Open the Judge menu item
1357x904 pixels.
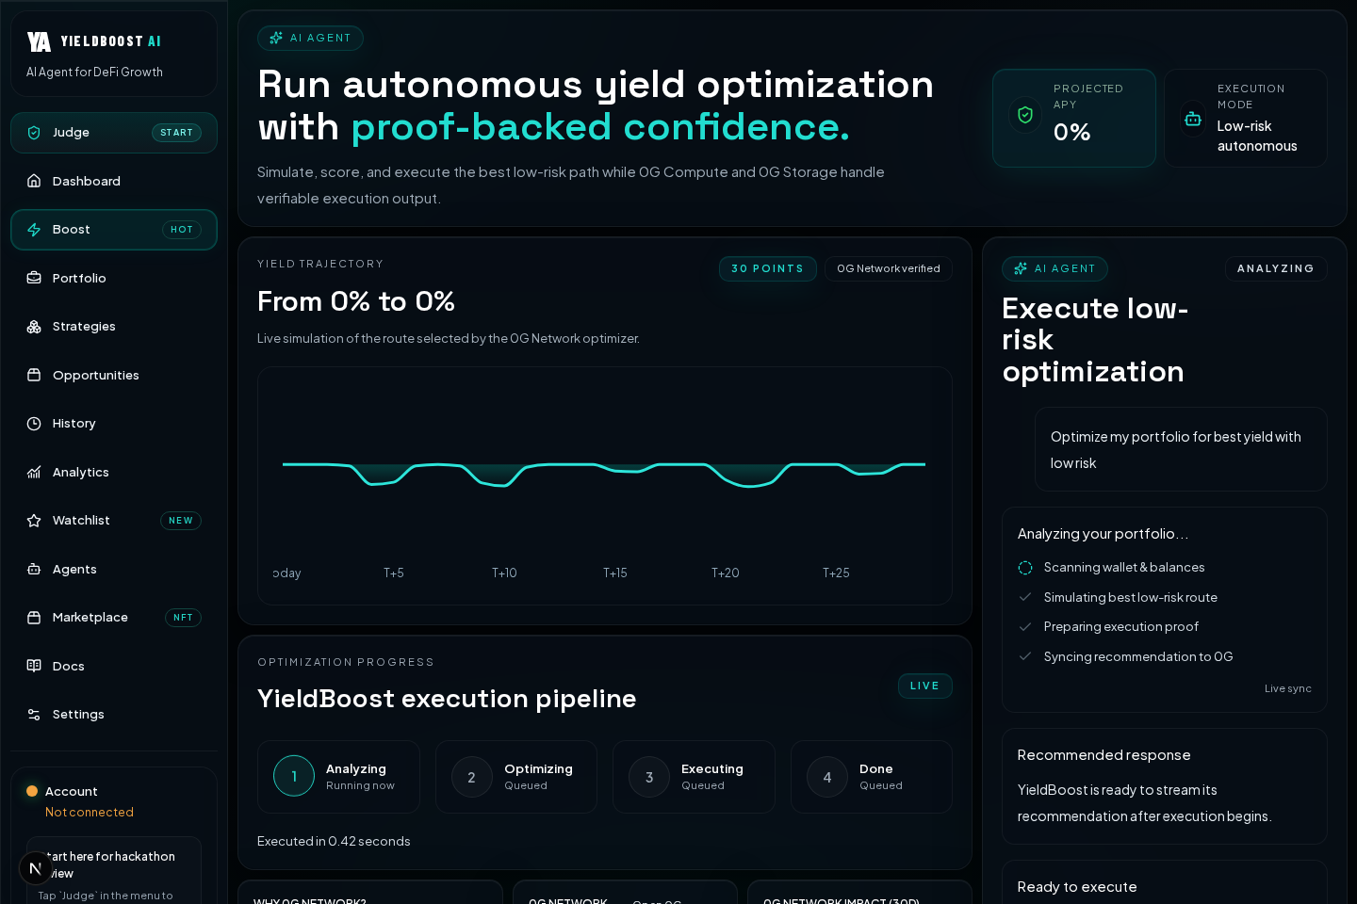coord(114,133)
